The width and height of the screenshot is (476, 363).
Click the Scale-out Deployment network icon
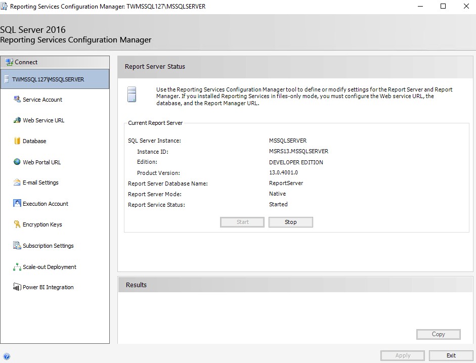pos(17,266)
